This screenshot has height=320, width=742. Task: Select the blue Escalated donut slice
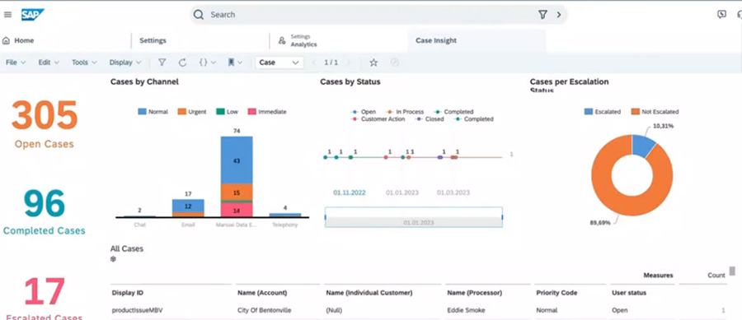pos(644,146)
